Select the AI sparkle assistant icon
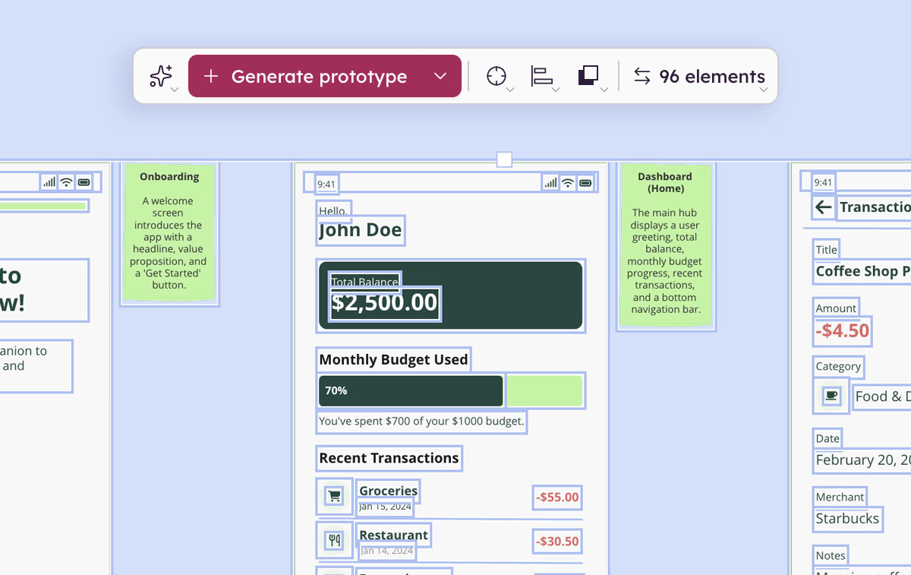Viewport: 911px width, 575px height. click(161, 74)
